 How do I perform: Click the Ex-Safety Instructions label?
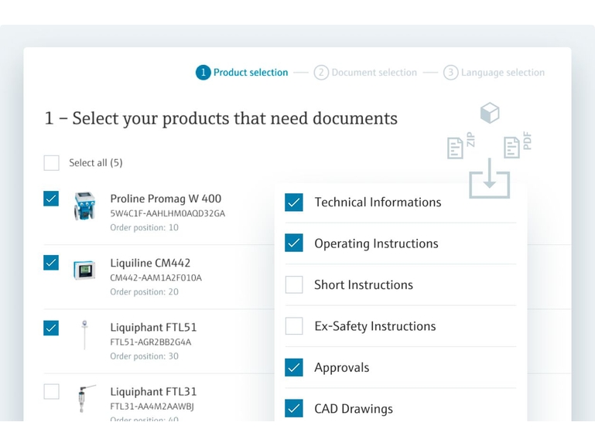click(x=375, y=326)
